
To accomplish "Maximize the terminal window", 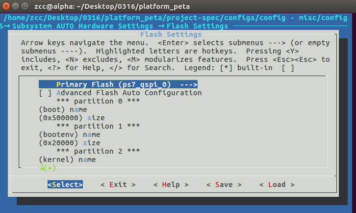I will point(25,6).
